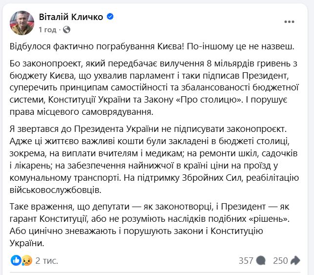Open the 357 comments count
Image resolution: width=314 pixels, height=275 pixels.
coord(246,260)
